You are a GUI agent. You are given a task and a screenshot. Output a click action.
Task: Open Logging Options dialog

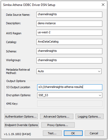(x=89, y=117)
